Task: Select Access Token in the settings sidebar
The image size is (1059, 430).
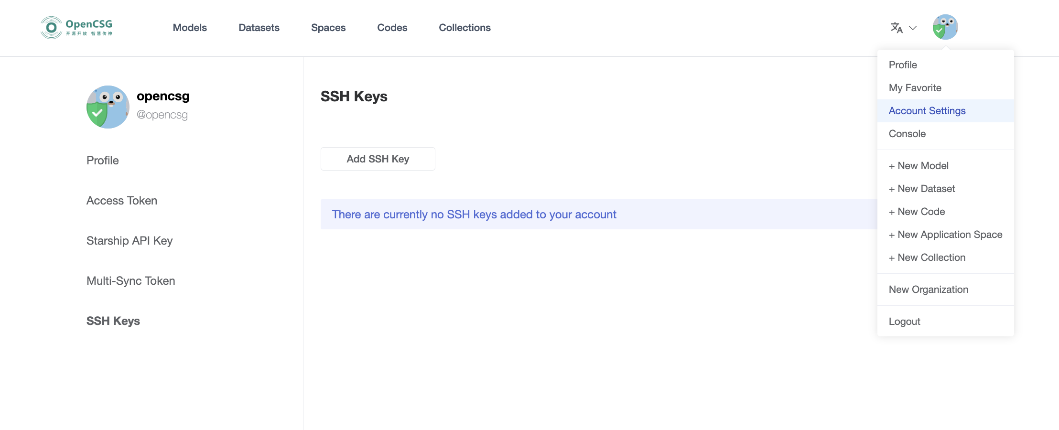Action: 121,200
